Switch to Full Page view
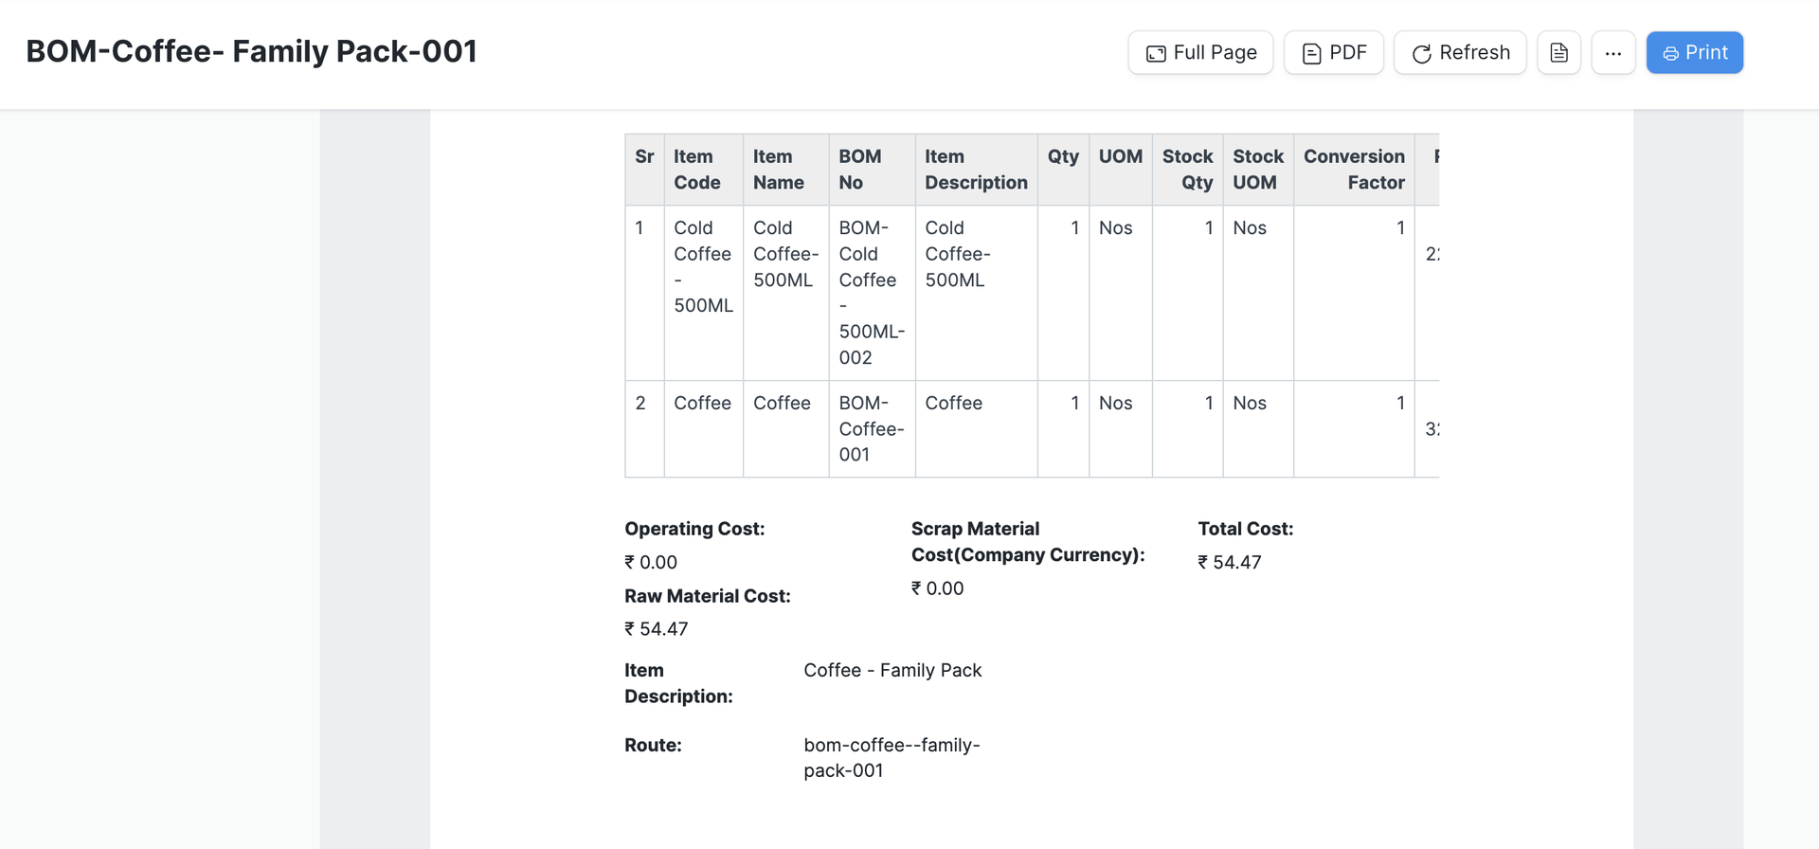 pos(1199,53)
